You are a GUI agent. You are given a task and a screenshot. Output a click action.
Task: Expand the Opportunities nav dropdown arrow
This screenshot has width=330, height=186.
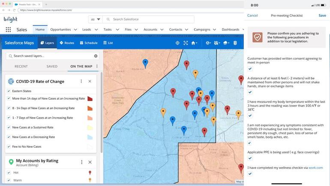75,30
